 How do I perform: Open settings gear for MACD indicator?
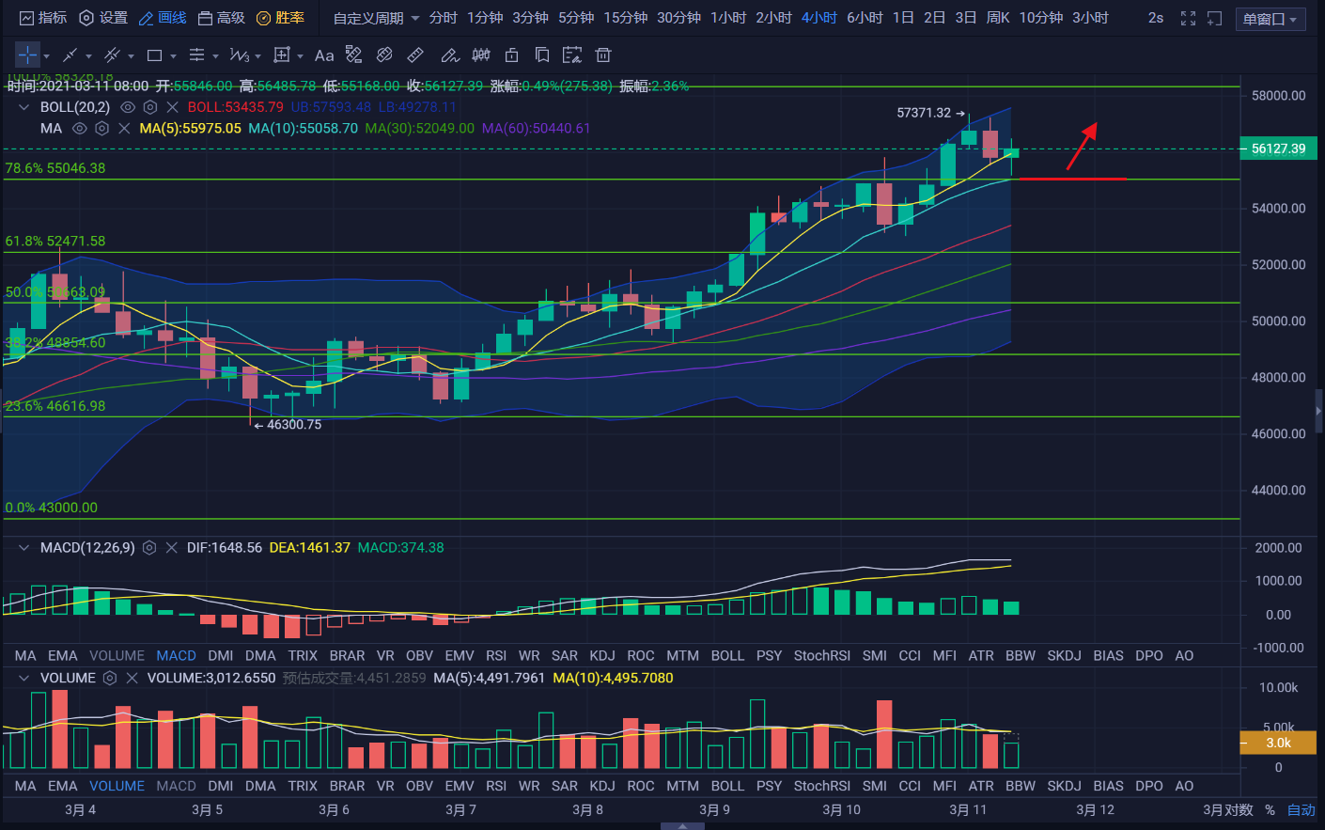(149, 547)
